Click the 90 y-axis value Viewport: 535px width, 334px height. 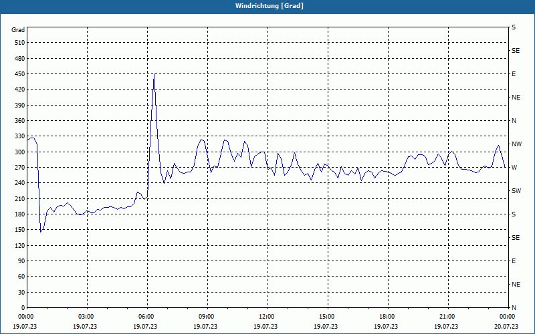coord(21,261)
